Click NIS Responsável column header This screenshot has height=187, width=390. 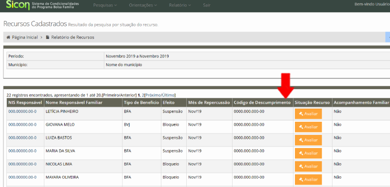point(25,103)
